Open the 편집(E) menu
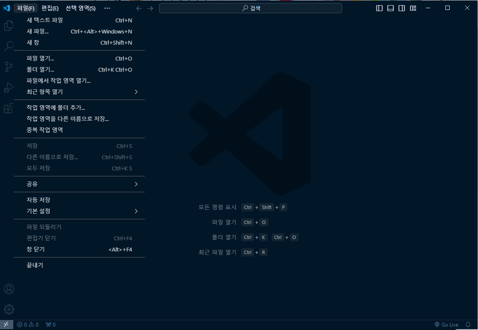 50,8
